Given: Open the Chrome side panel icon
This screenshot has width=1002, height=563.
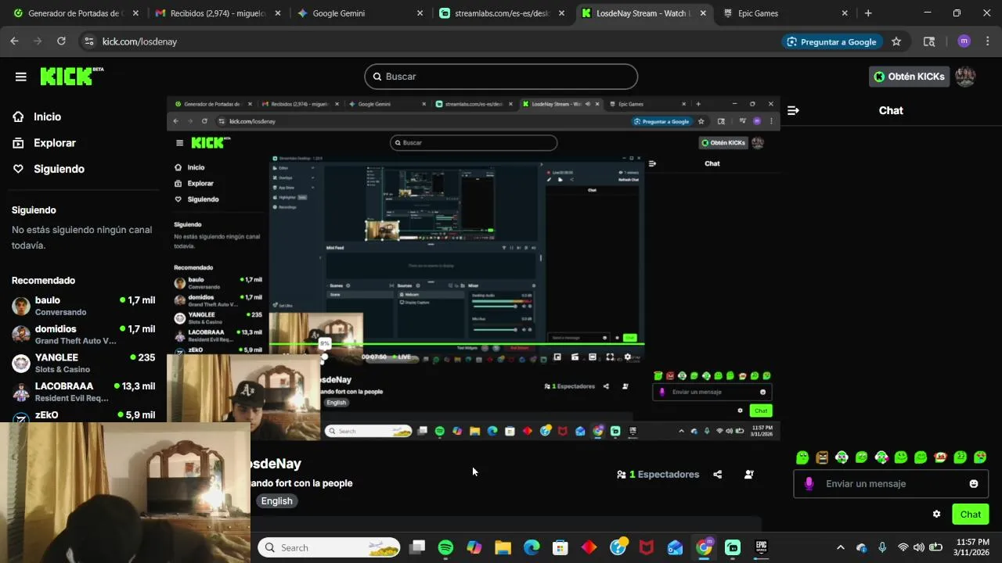Looking at the screenshot, I should click(x=929, y=41).
